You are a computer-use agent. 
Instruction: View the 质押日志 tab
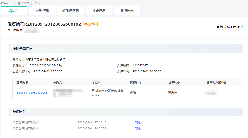[x=127, y=11]
